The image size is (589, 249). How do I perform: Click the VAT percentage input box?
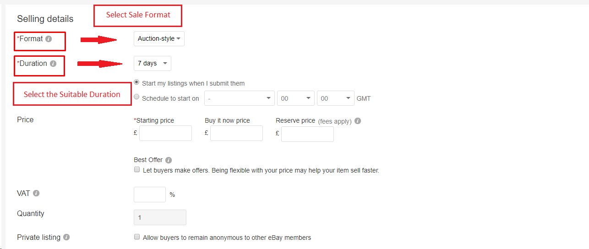[x=149, y=195]
